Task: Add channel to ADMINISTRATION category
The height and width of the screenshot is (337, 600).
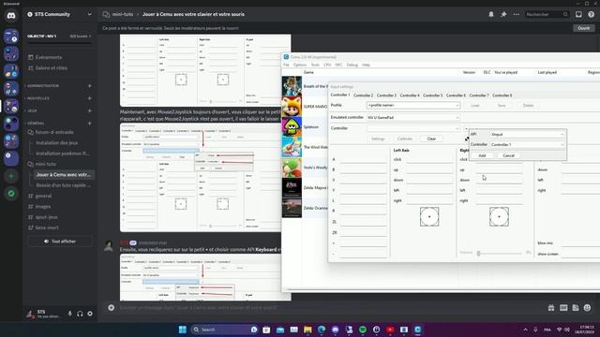Action: (x=90, y=86)
